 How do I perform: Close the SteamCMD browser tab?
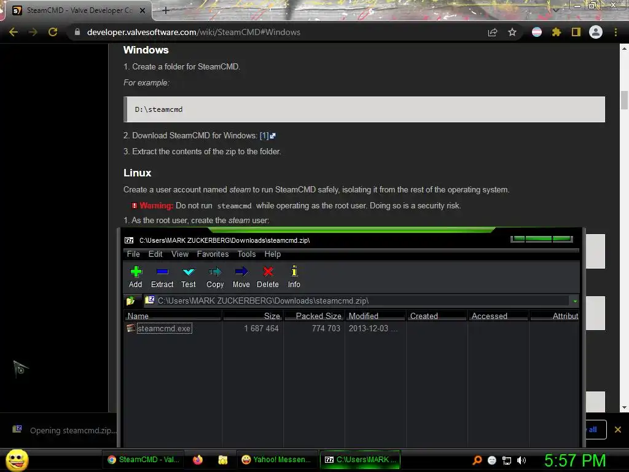(143, 10)
